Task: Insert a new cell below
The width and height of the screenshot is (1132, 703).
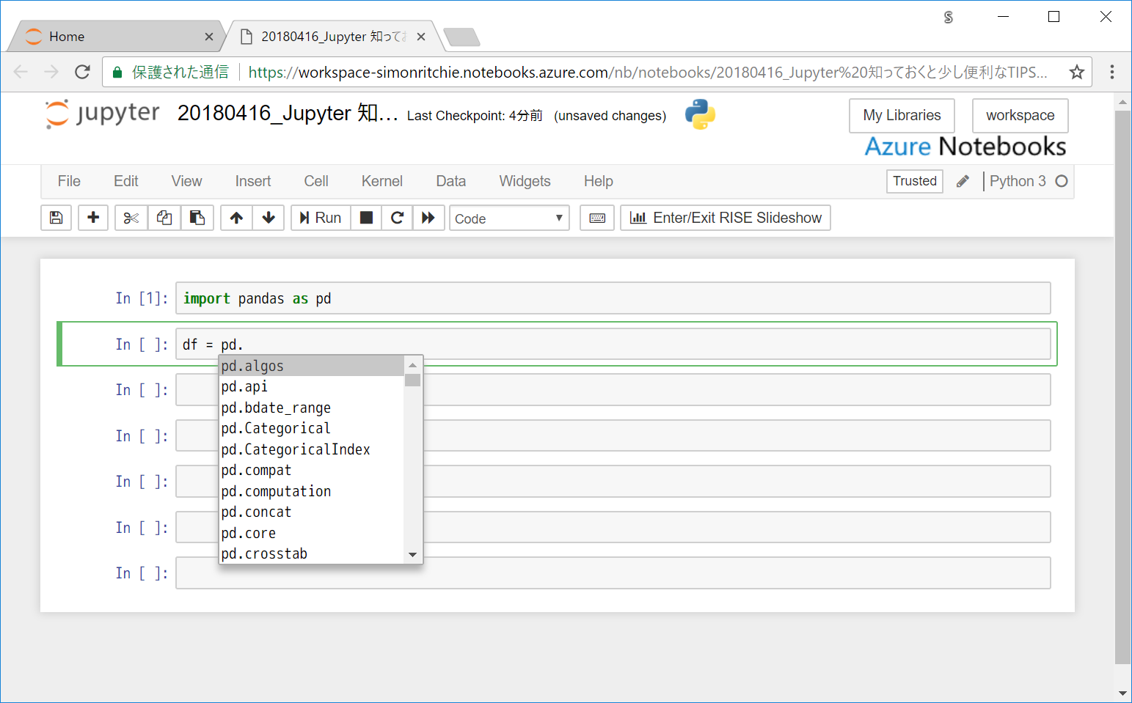Action: tap(92, 218)
